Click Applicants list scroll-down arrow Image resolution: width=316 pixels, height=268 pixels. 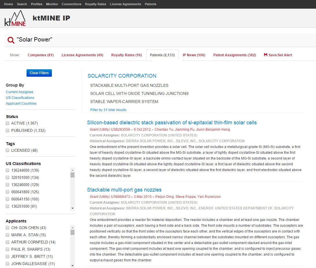pyautogui.click(x=73, y=266)
